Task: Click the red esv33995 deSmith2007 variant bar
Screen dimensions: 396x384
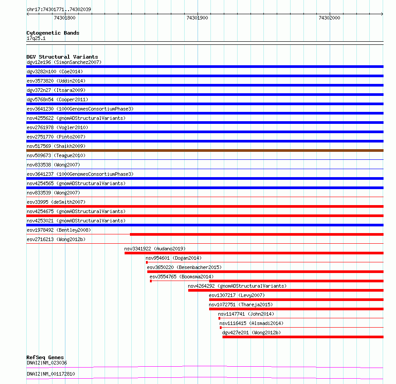Action: [205, 206]
